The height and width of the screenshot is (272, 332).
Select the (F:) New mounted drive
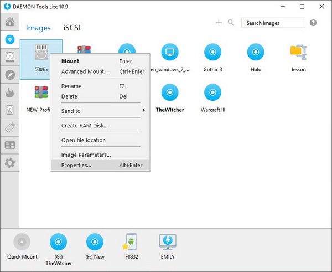click(x=95, y=242)
